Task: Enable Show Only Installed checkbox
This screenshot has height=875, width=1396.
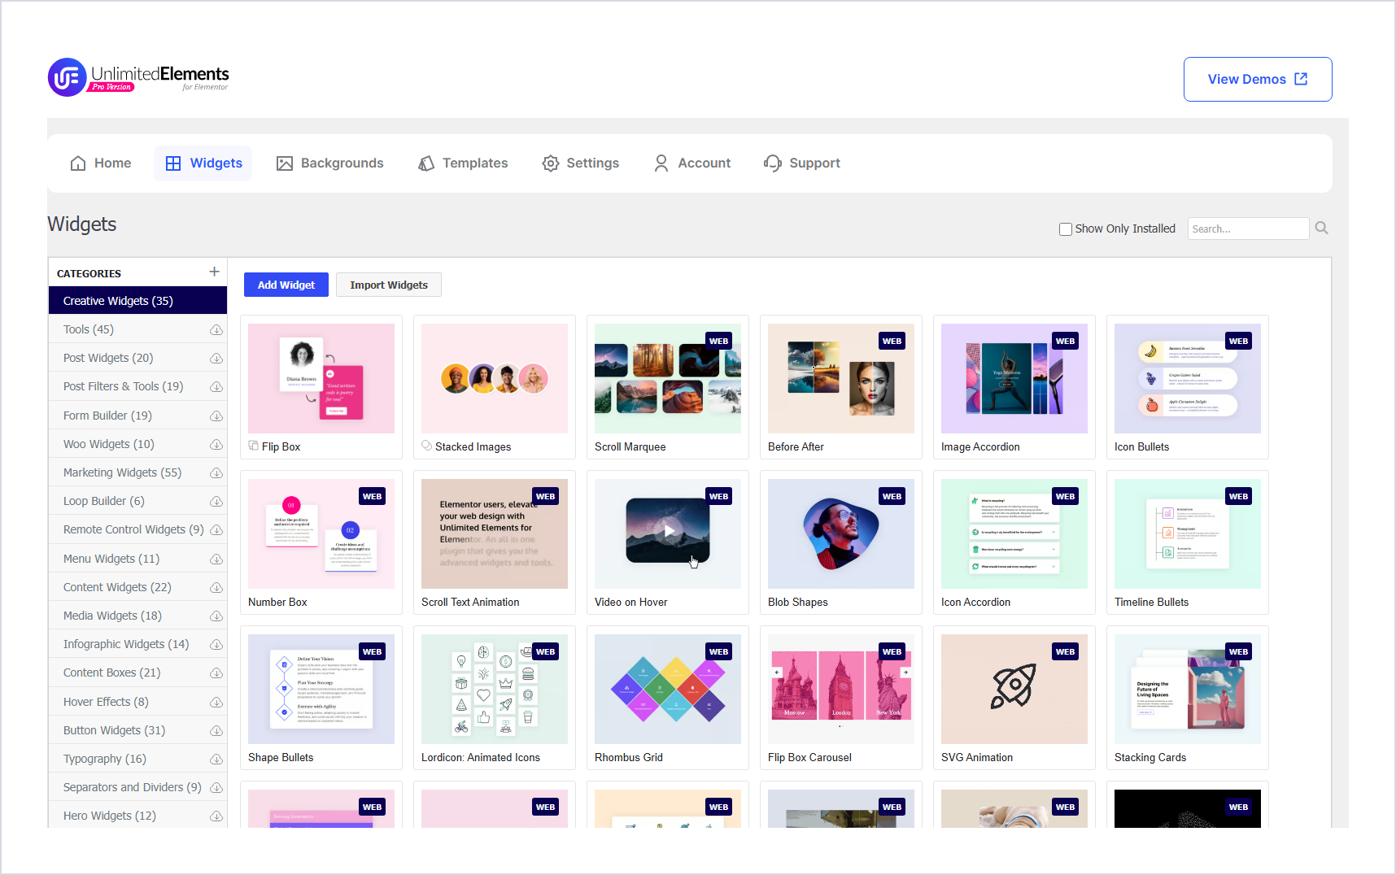Action: pyautogui.click(x=1065, y=229)
